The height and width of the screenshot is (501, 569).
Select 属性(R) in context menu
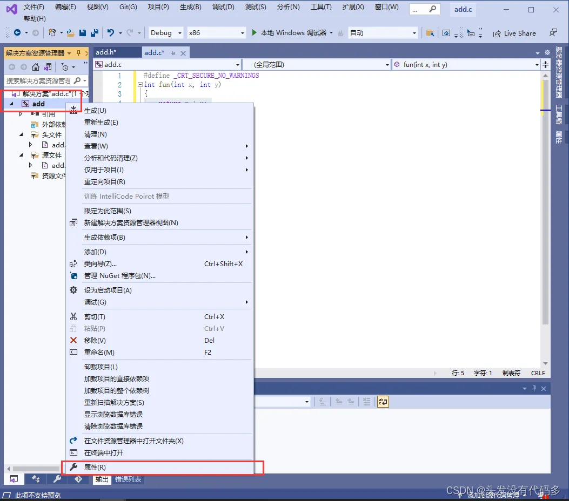[x=159, y=468]
